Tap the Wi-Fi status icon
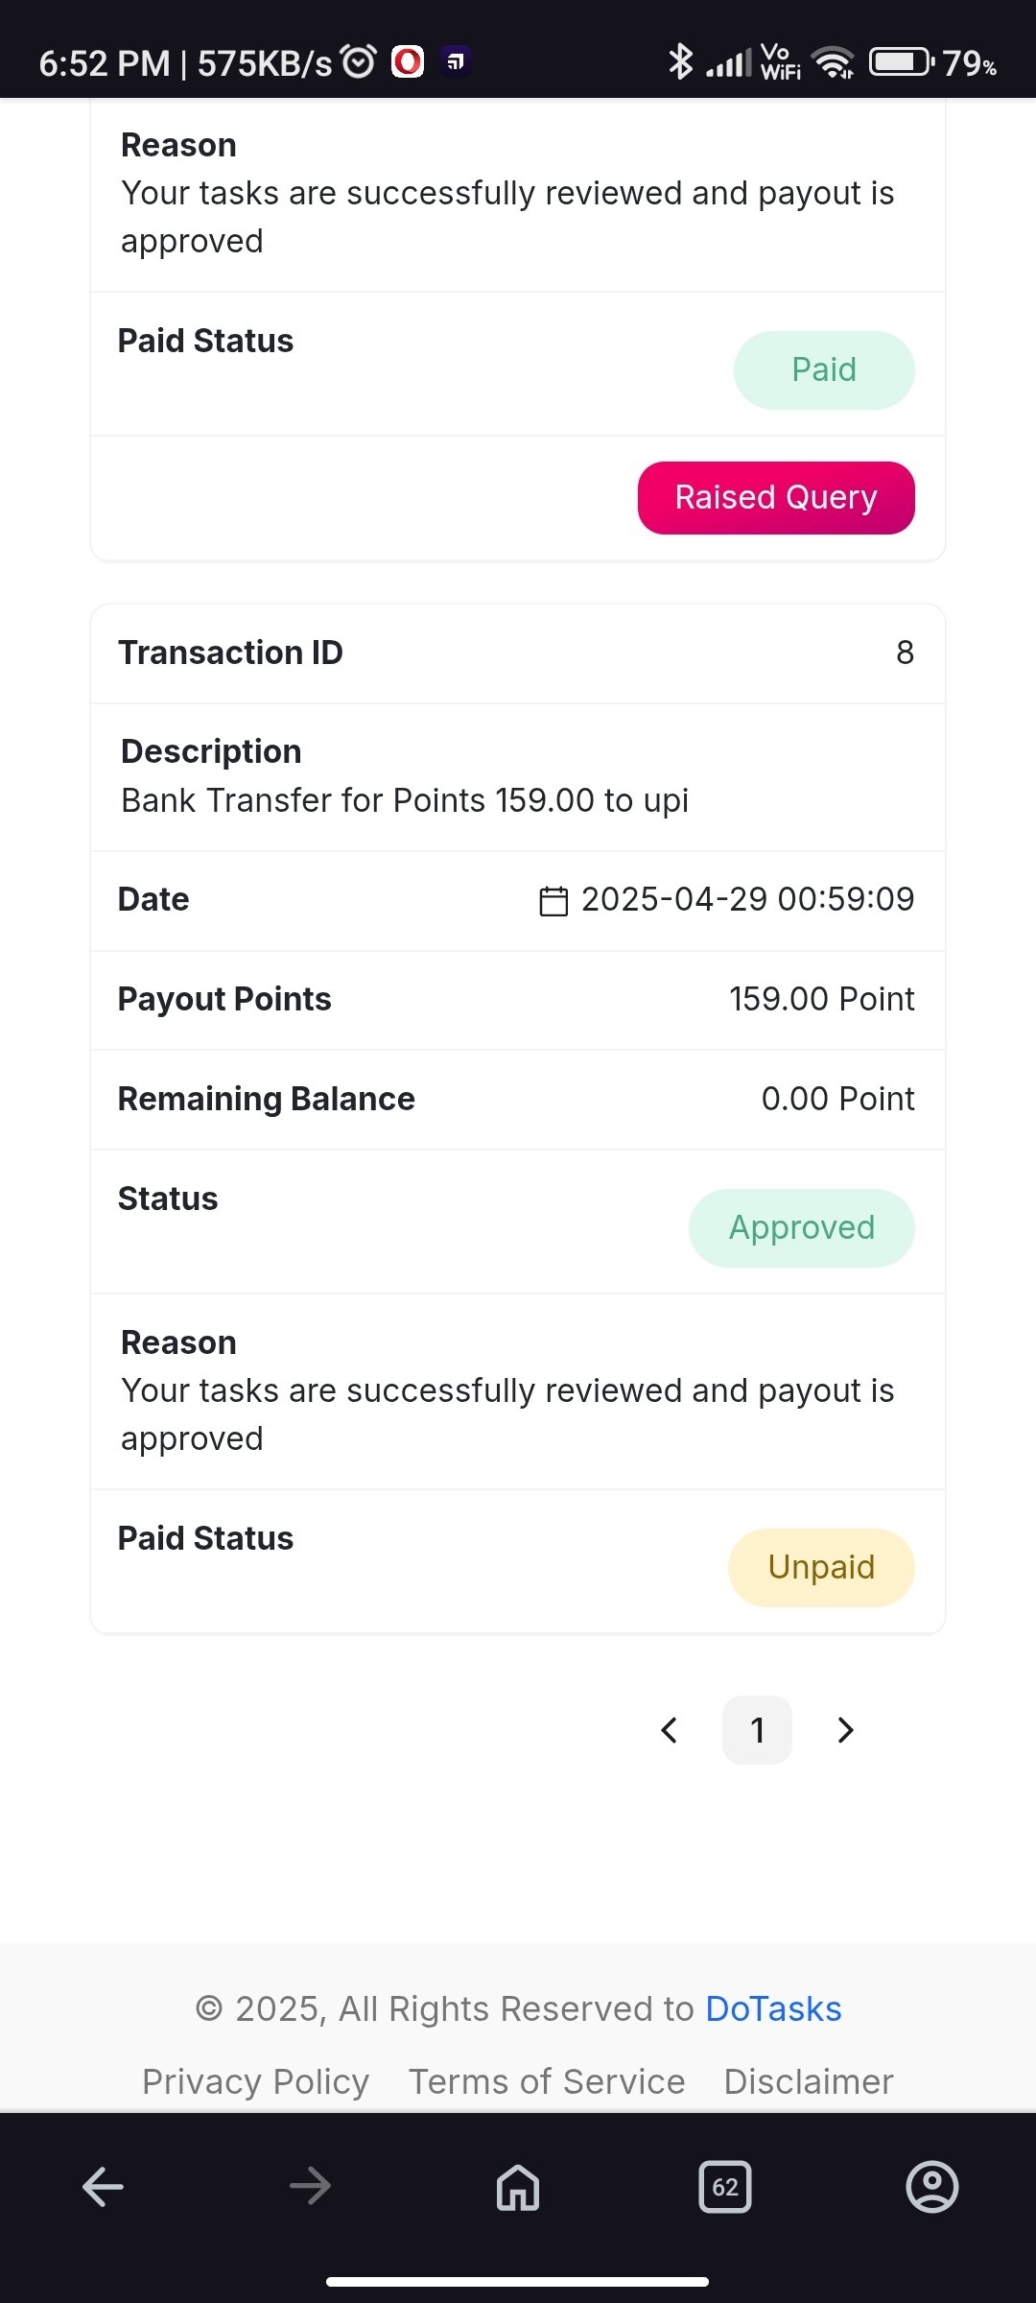Screen dimensions: 1036x2303 (833, 62)
